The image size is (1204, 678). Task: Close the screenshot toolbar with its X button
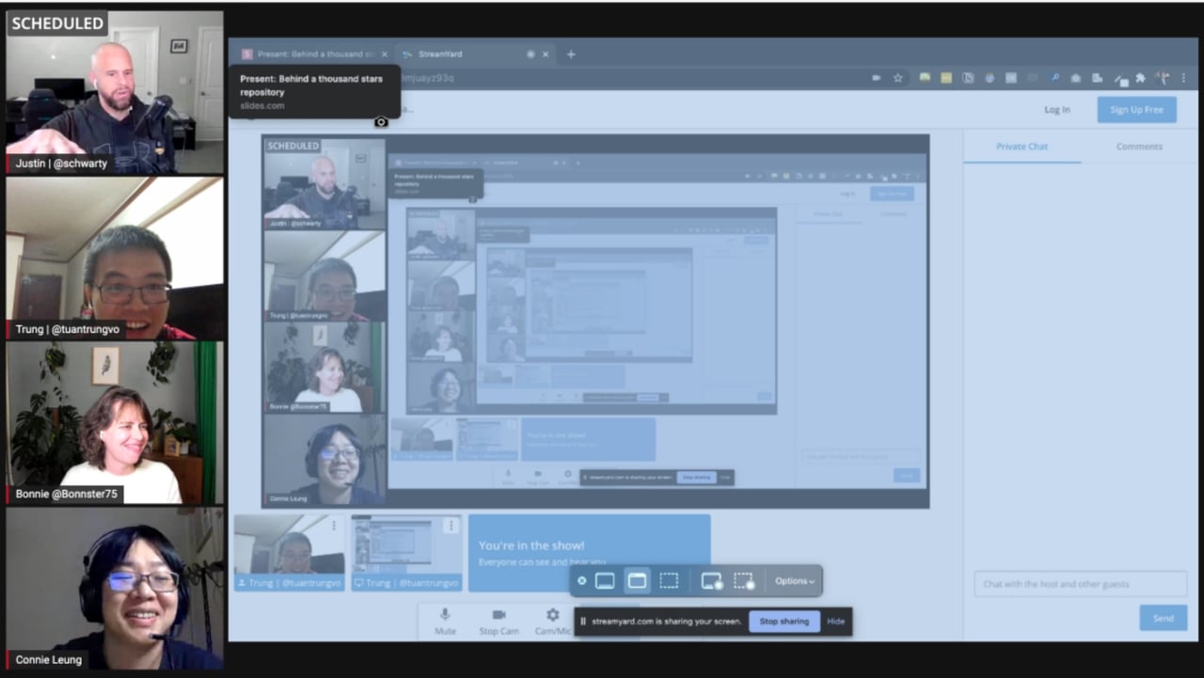click(582, 580)
